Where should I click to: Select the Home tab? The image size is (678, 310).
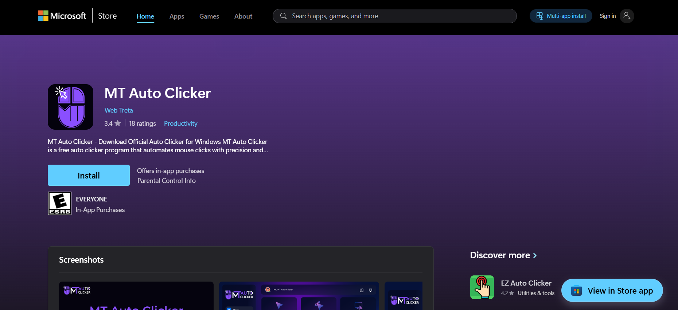(x=145, y=16)
